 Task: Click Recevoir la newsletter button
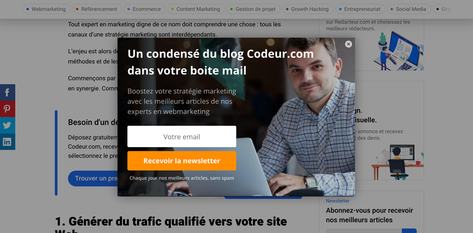coord(182,161)
